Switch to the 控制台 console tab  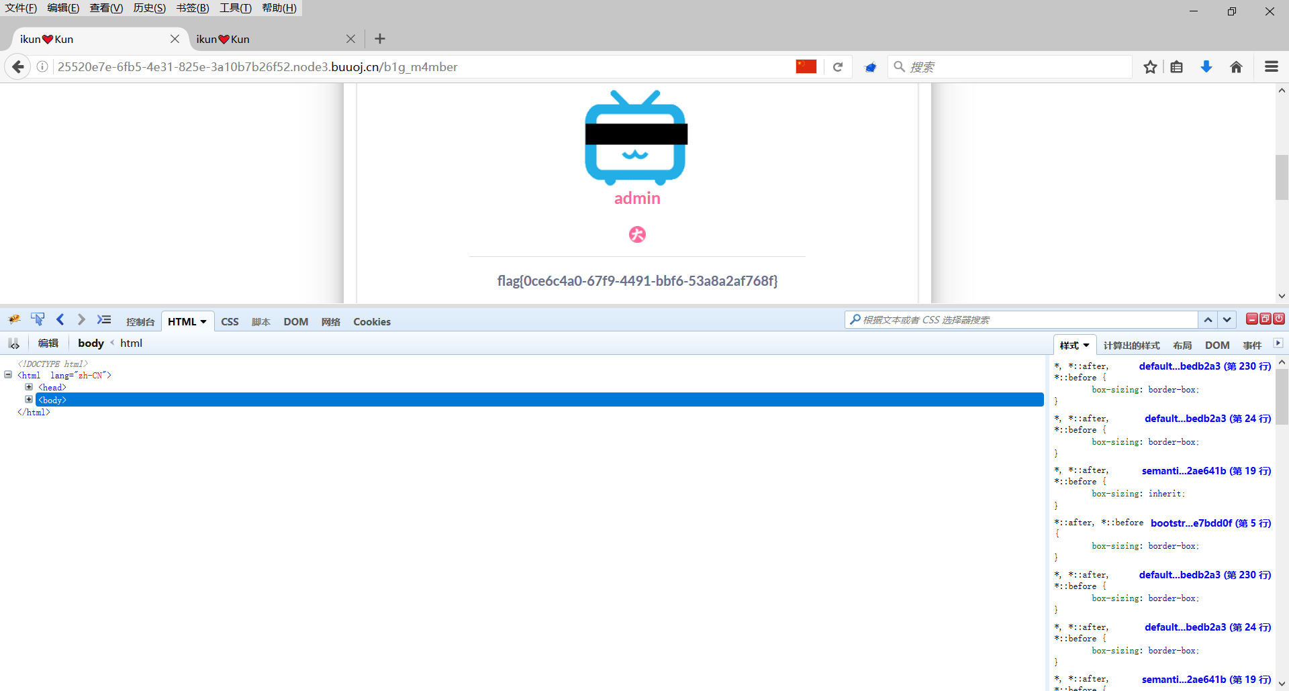[140, 322]
